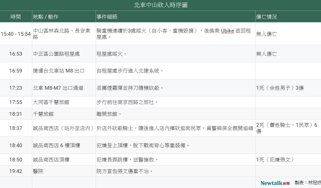Click the time cell 18:37

click(x=16, y=128)
